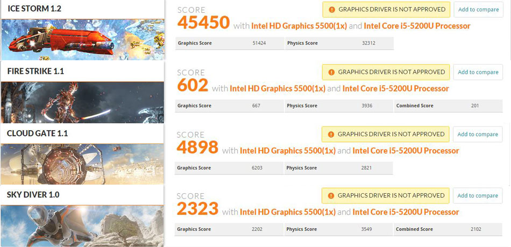The image size is (511, 247).
Task: Click Cloud Gate graphics score value 6203
Action: (x=257, y=168)
